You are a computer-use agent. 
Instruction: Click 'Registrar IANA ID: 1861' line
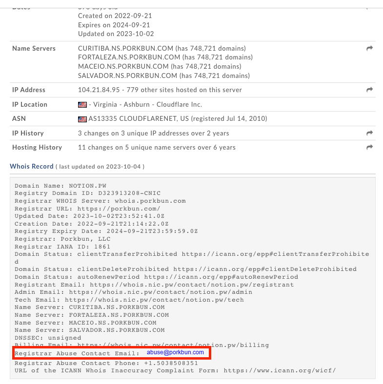click(62, 247)
